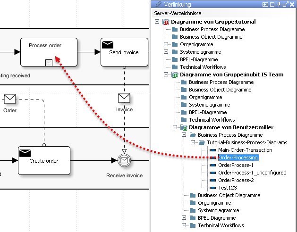This screenshot has height=232, width=297.
Task: Click the Invoice message envelope icon
Action: tap(124, 98)
